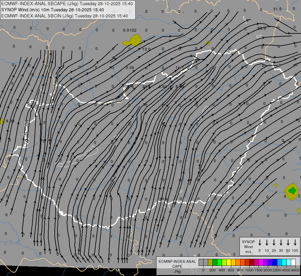Image resolution: width=301 pixels, height=276 pixels.
Task: Pick the bright magenta swatch right of the 1500 tick
Action: 261,262
